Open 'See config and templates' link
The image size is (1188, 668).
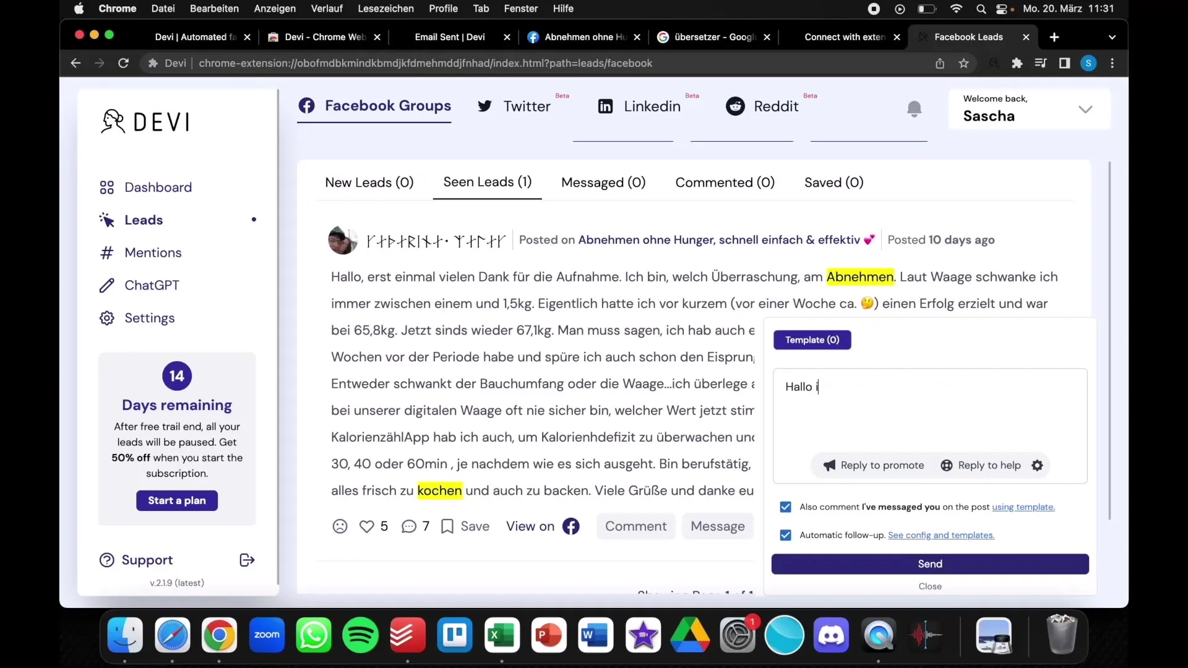pos(940,536)
